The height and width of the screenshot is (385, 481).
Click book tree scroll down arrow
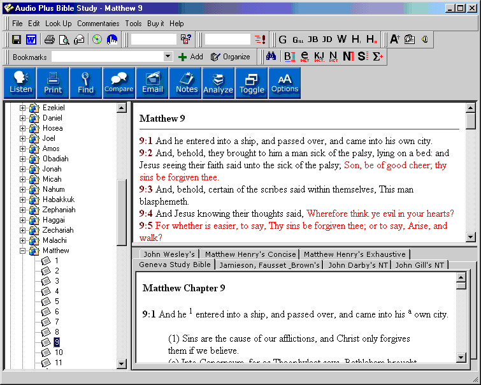point(122,363)
